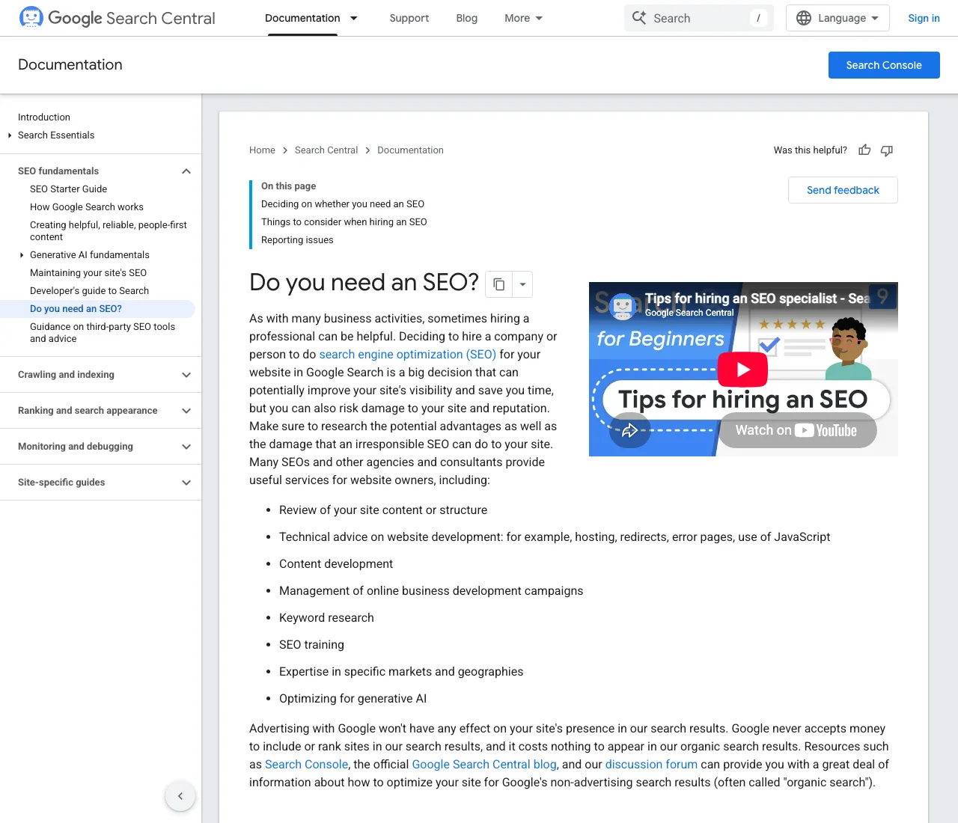Viewport: 958px width, 823px height.
Task: Open the More menu
Action: (523, 18)
